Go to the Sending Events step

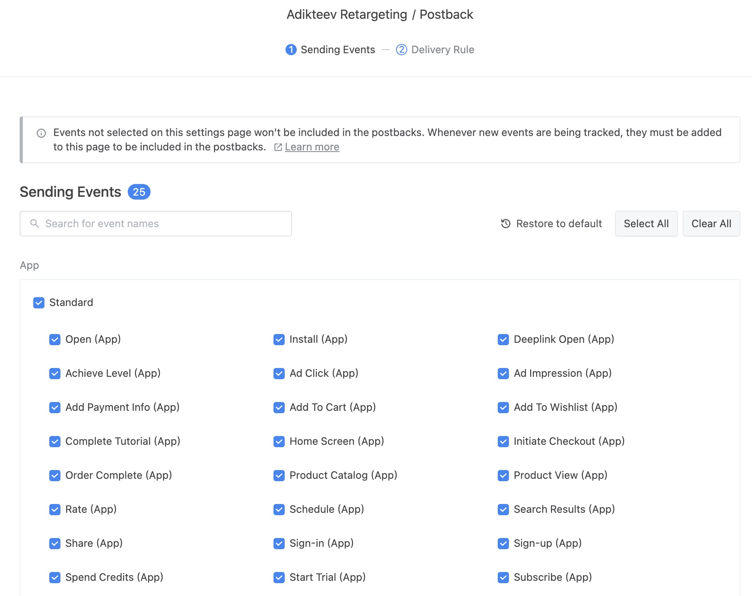[x=338, y=50]
